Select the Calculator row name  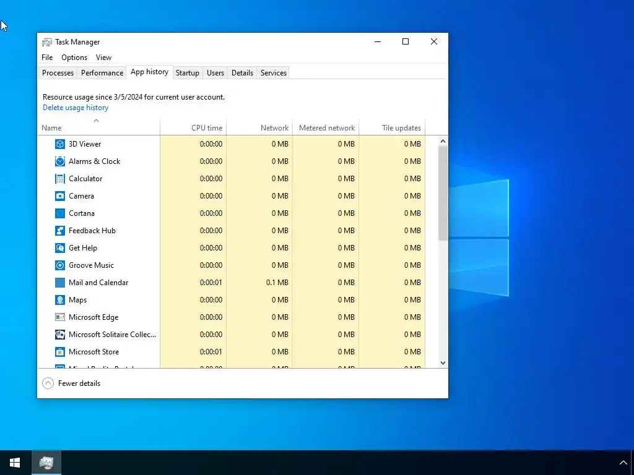[85, 179]
